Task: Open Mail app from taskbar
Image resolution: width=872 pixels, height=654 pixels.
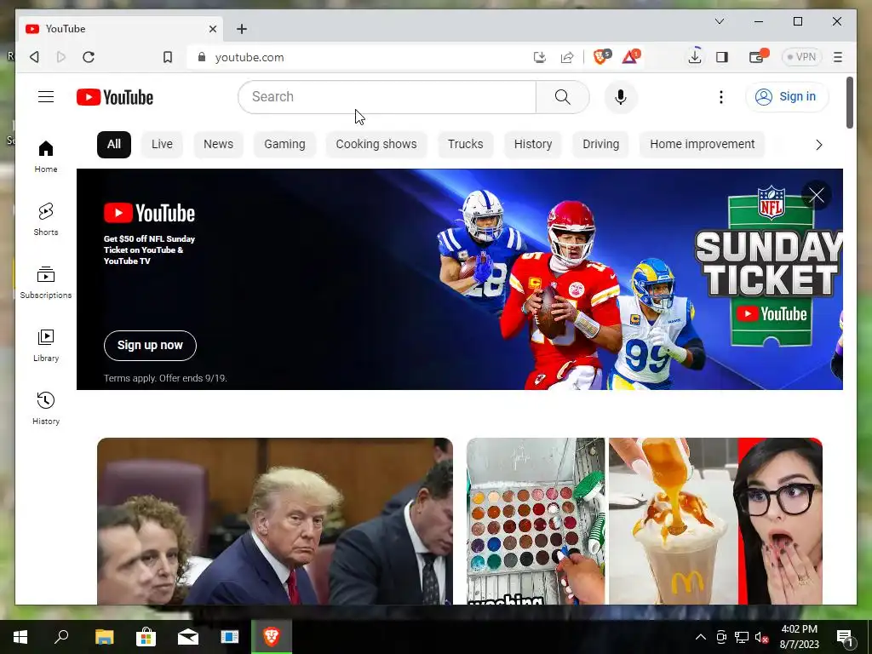Action: tap(188, 637)
